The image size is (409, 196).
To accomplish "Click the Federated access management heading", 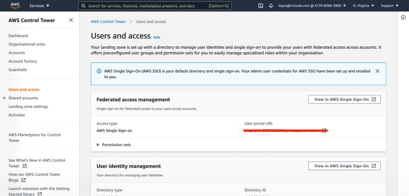I will click(x=133, y=100).
